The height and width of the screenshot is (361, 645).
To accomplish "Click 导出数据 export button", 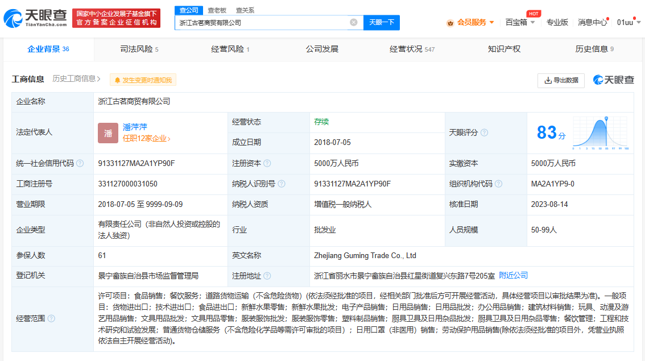I will (561, 80).
